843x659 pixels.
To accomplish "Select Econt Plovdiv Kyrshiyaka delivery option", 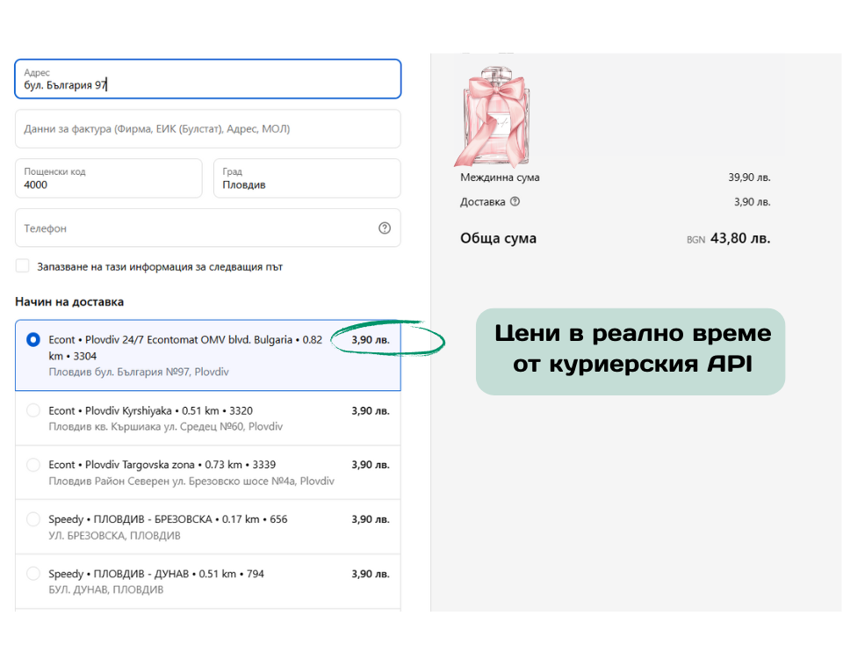I will (33, 410).
